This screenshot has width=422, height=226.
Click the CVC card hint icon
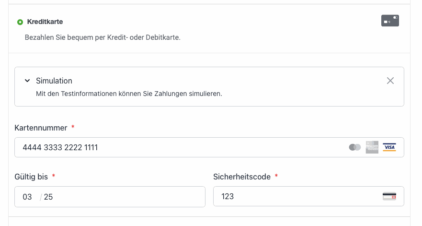389,196
